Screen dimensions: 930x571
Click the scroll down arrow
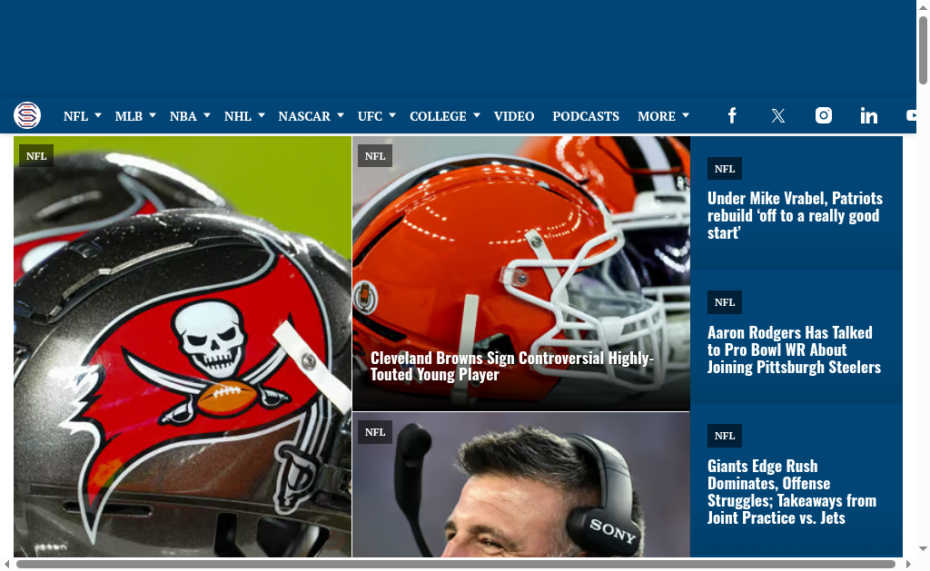(923, 549)
